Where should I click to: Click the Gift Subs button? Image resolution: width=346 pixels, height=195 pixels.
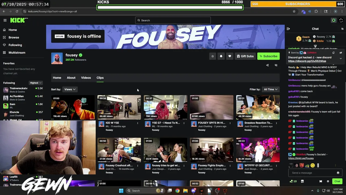(x=245, y=56)
